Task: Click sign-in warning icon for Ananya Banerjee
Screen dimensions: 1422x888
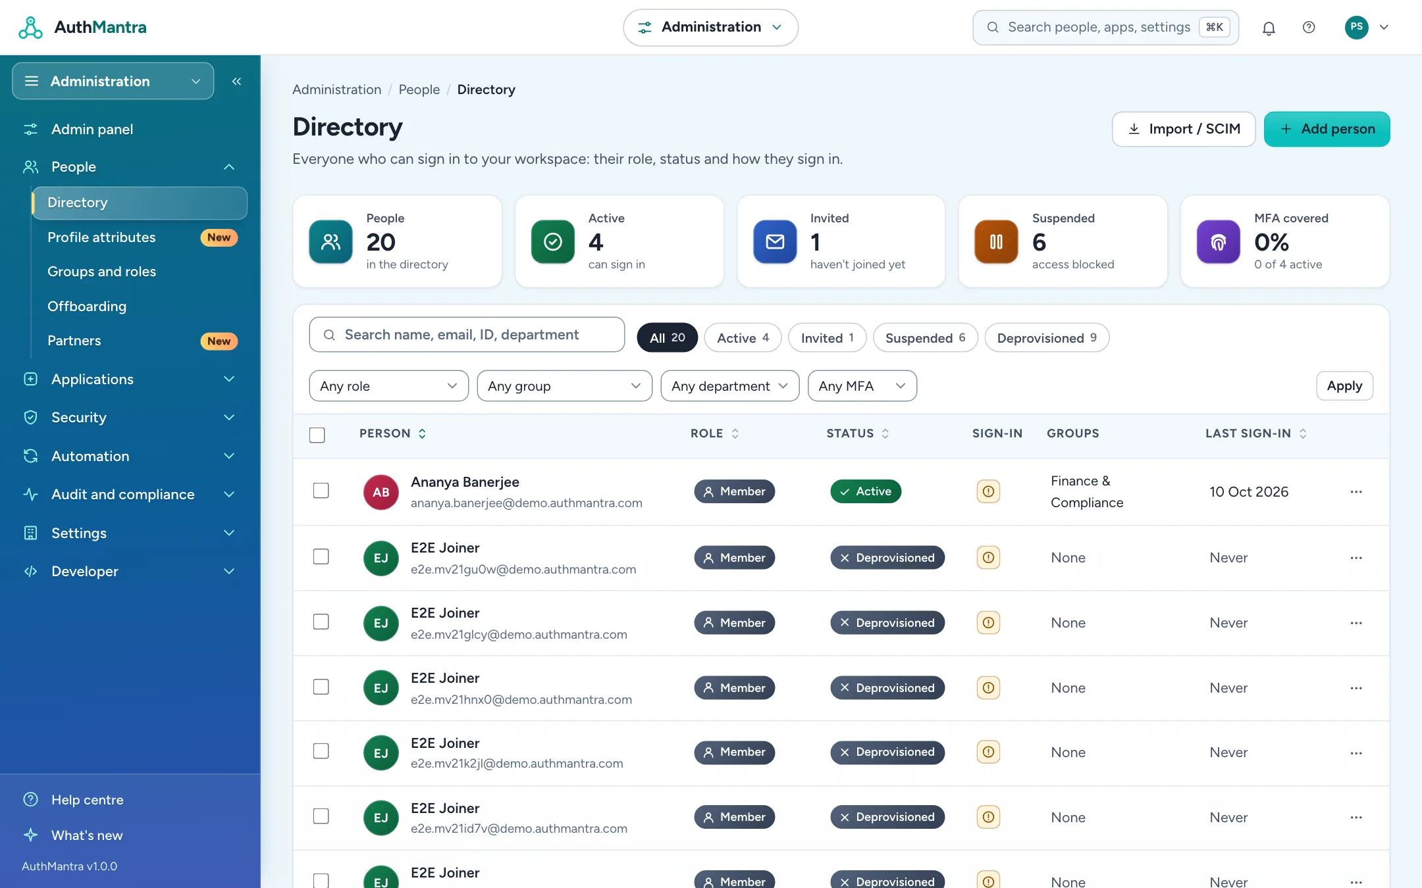Action: (x=988, y=491)
